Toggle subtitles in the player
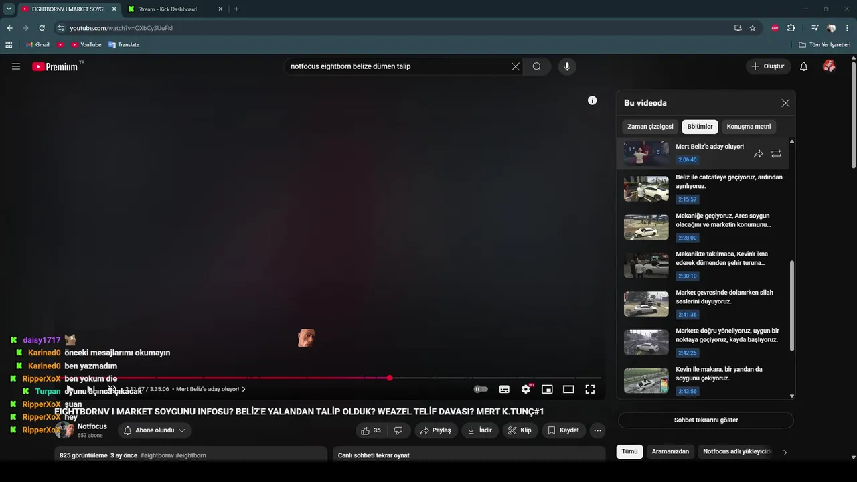Image resolution: width=857 pixels, height=482 pixels. pyautogui.click(x=504, y=389)
